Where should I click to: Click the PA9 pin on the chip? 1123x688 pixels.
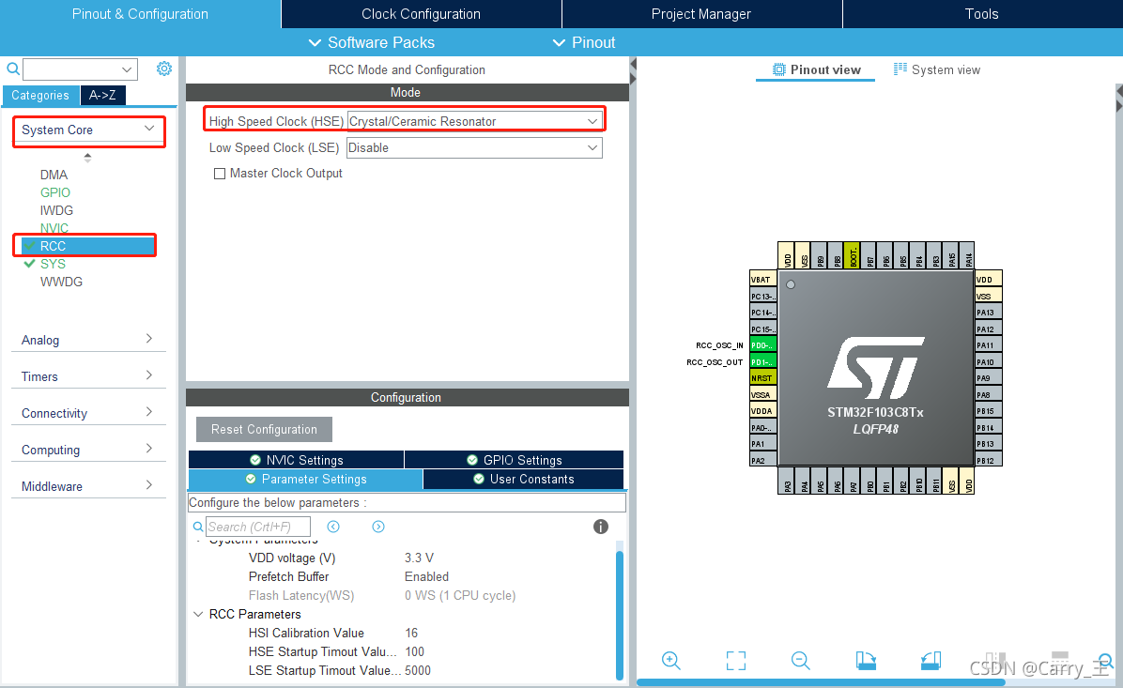pyautogui.click(x=989, y=378)
